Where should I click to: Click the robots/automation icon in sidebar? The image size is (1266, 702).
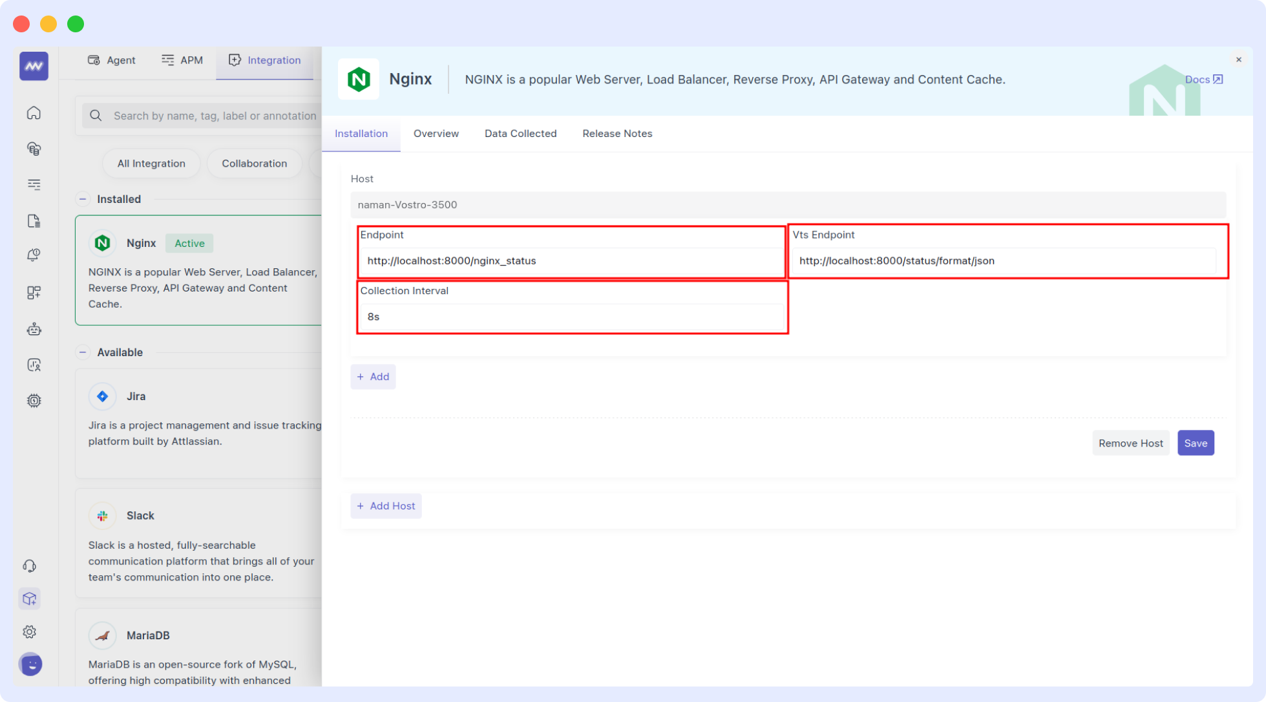pos(32,328)
